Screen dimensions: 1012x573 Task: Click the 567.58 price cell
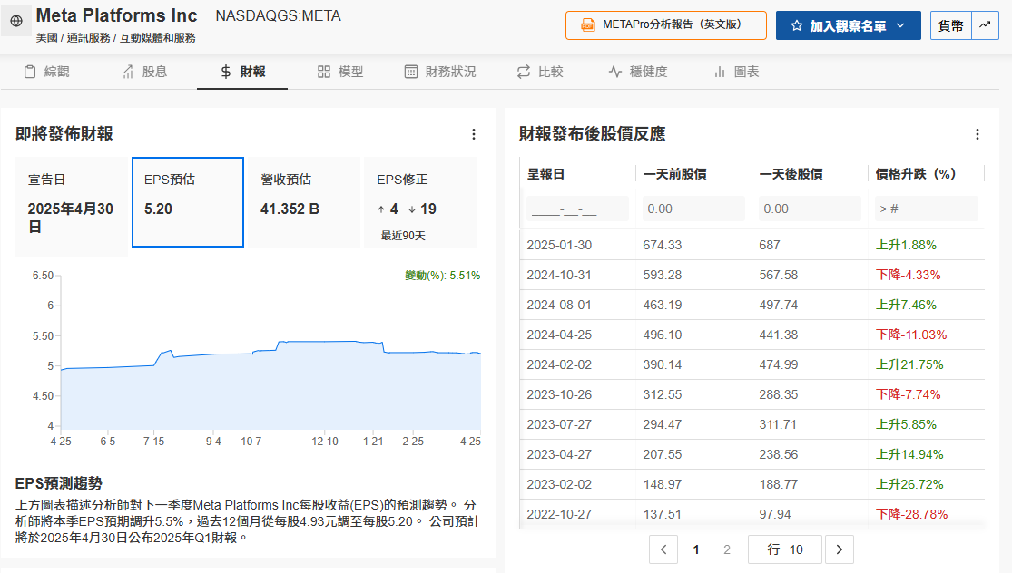coord(779,275)
